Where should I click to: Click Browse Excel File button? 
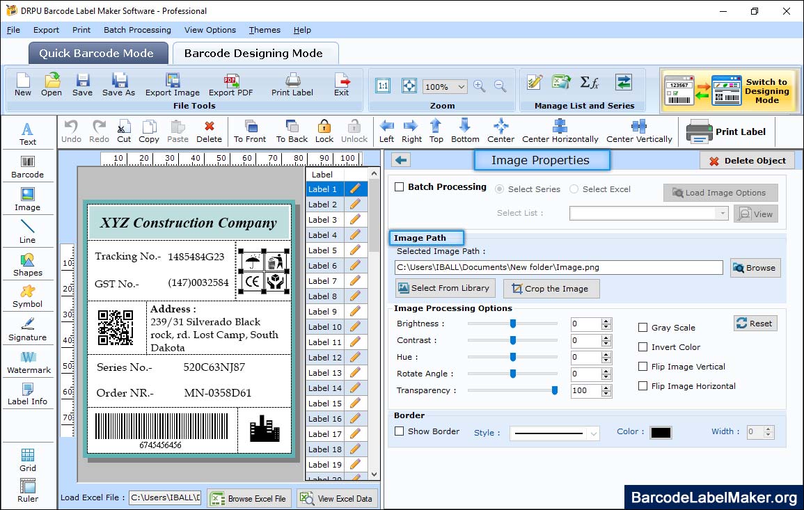point(249,498)
